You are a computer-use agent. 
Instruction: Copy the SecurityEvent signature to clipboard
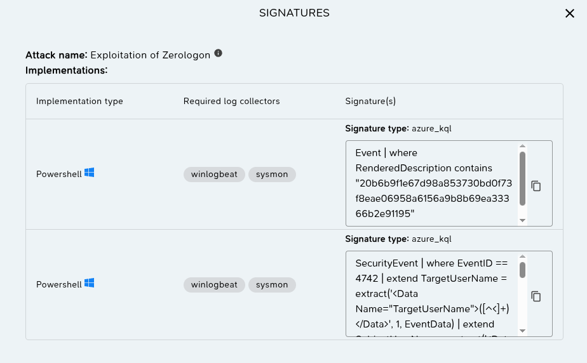536,296
